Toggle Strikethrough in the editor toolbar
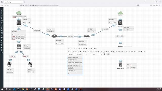The width and height of the screenshot is (162, 91). pyautogui.click(x=76, y=51)
